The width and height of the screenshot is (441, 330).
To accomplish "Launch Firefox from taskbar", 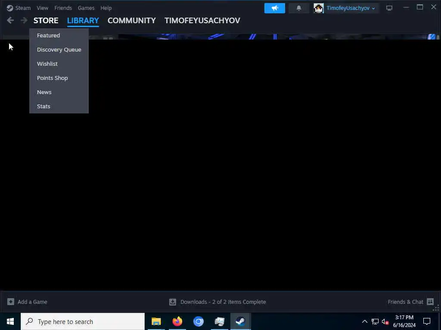I will 177,321.
